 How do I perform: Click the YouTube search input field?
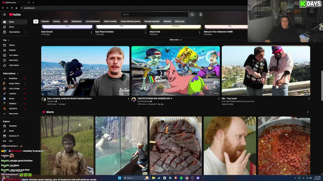point(154,14)
